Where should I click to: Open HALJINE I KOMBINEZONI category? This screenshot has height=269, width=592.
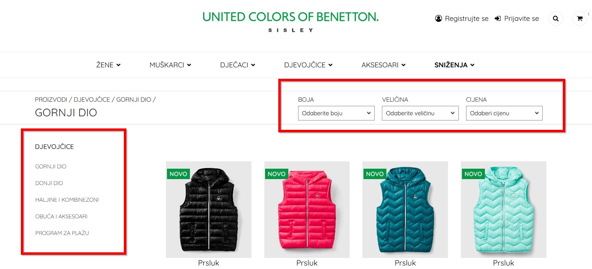click(x=67, y=200)
